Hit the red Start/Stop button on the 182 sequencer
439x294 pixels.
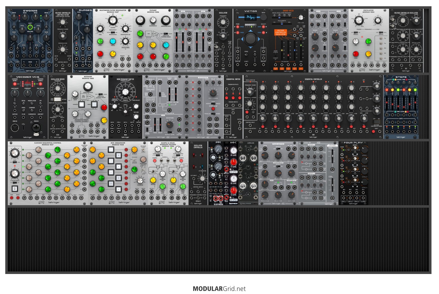click(x=213, y=109)
